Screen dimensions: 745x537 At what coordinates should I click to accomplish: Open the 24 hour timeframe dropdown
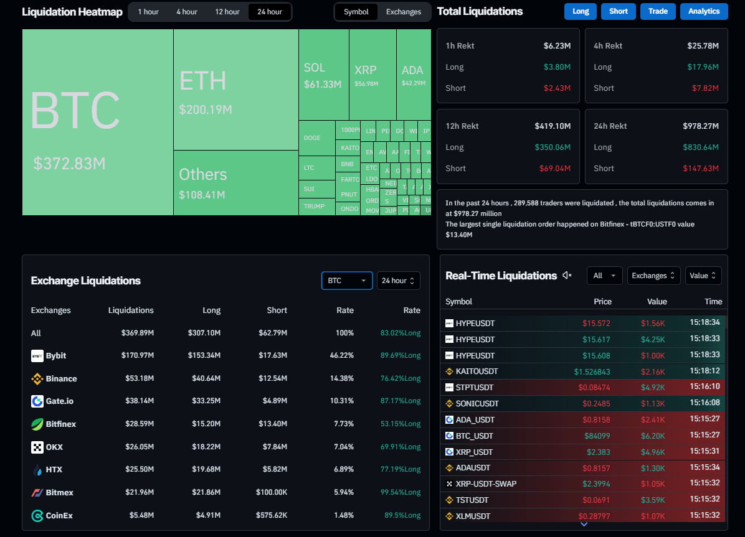(x=399, y=281)
